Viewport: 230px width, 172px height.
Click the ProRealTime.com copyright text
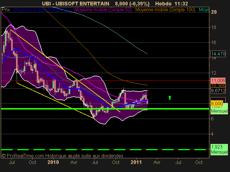tap(62, 156)
